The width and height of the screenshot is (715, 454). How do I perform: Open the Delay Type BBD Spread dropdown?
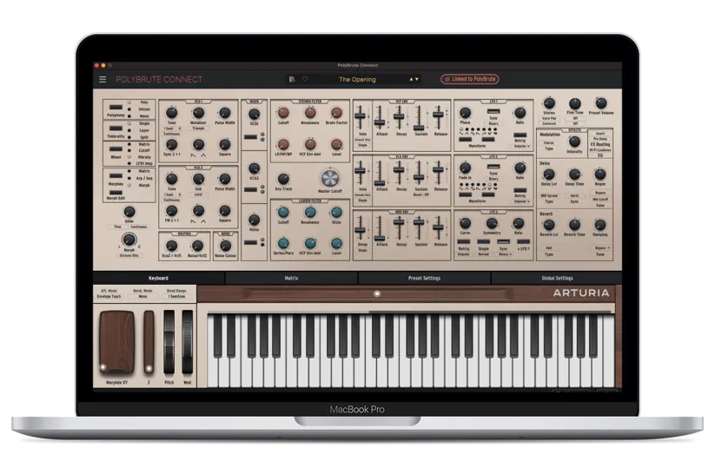(x=548, y=195)
